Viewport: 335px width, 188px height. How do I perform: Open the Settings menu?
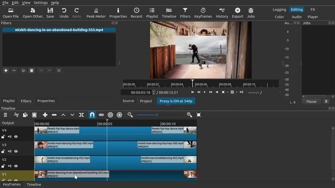[41, 3]
